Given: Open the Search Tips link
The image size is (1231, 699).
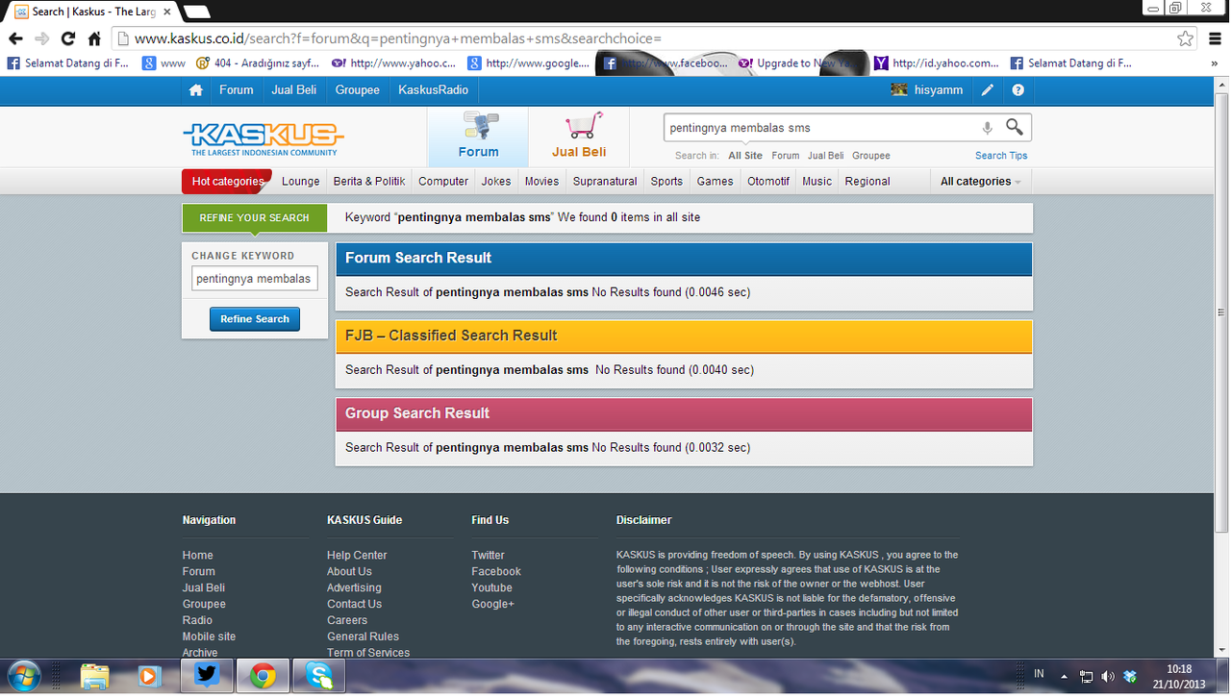Looking at the screenshot, I should click(1001, 156).
